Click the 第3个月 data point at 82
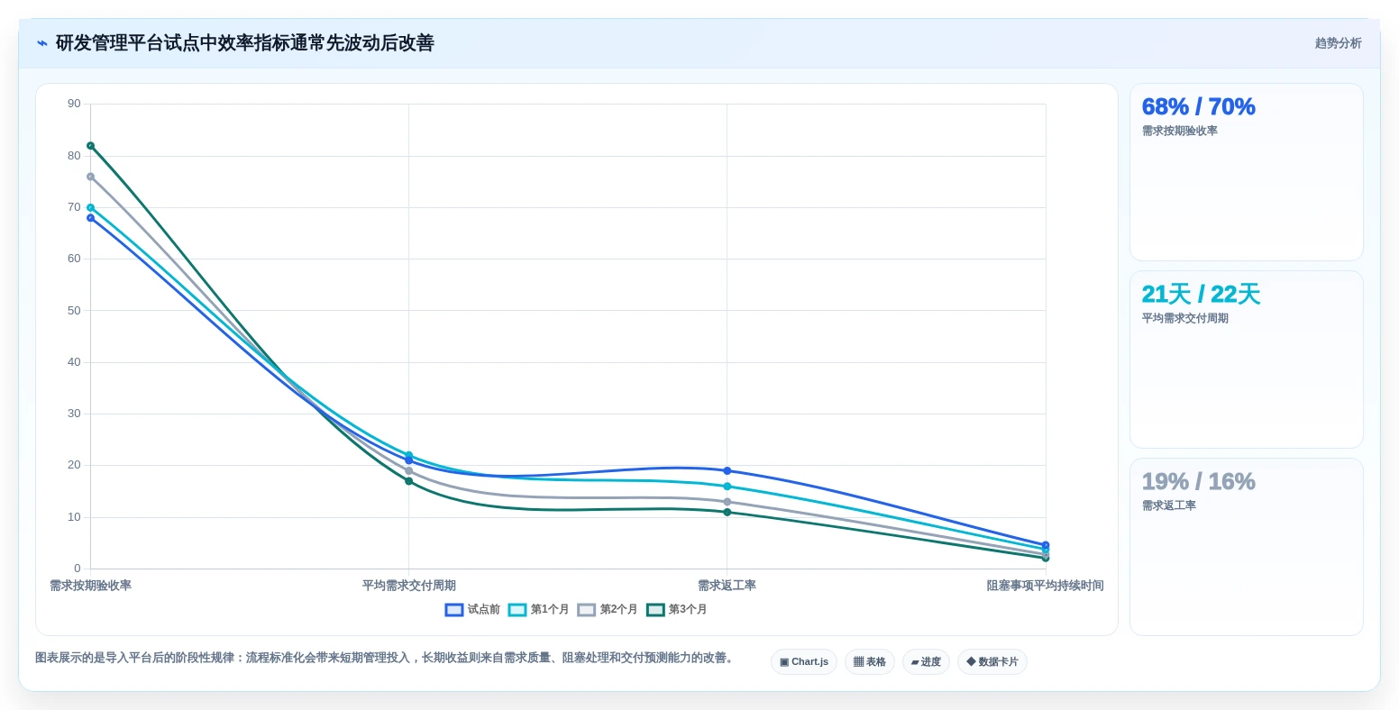This screenshot has height=710, width=1399. (90, 146)
